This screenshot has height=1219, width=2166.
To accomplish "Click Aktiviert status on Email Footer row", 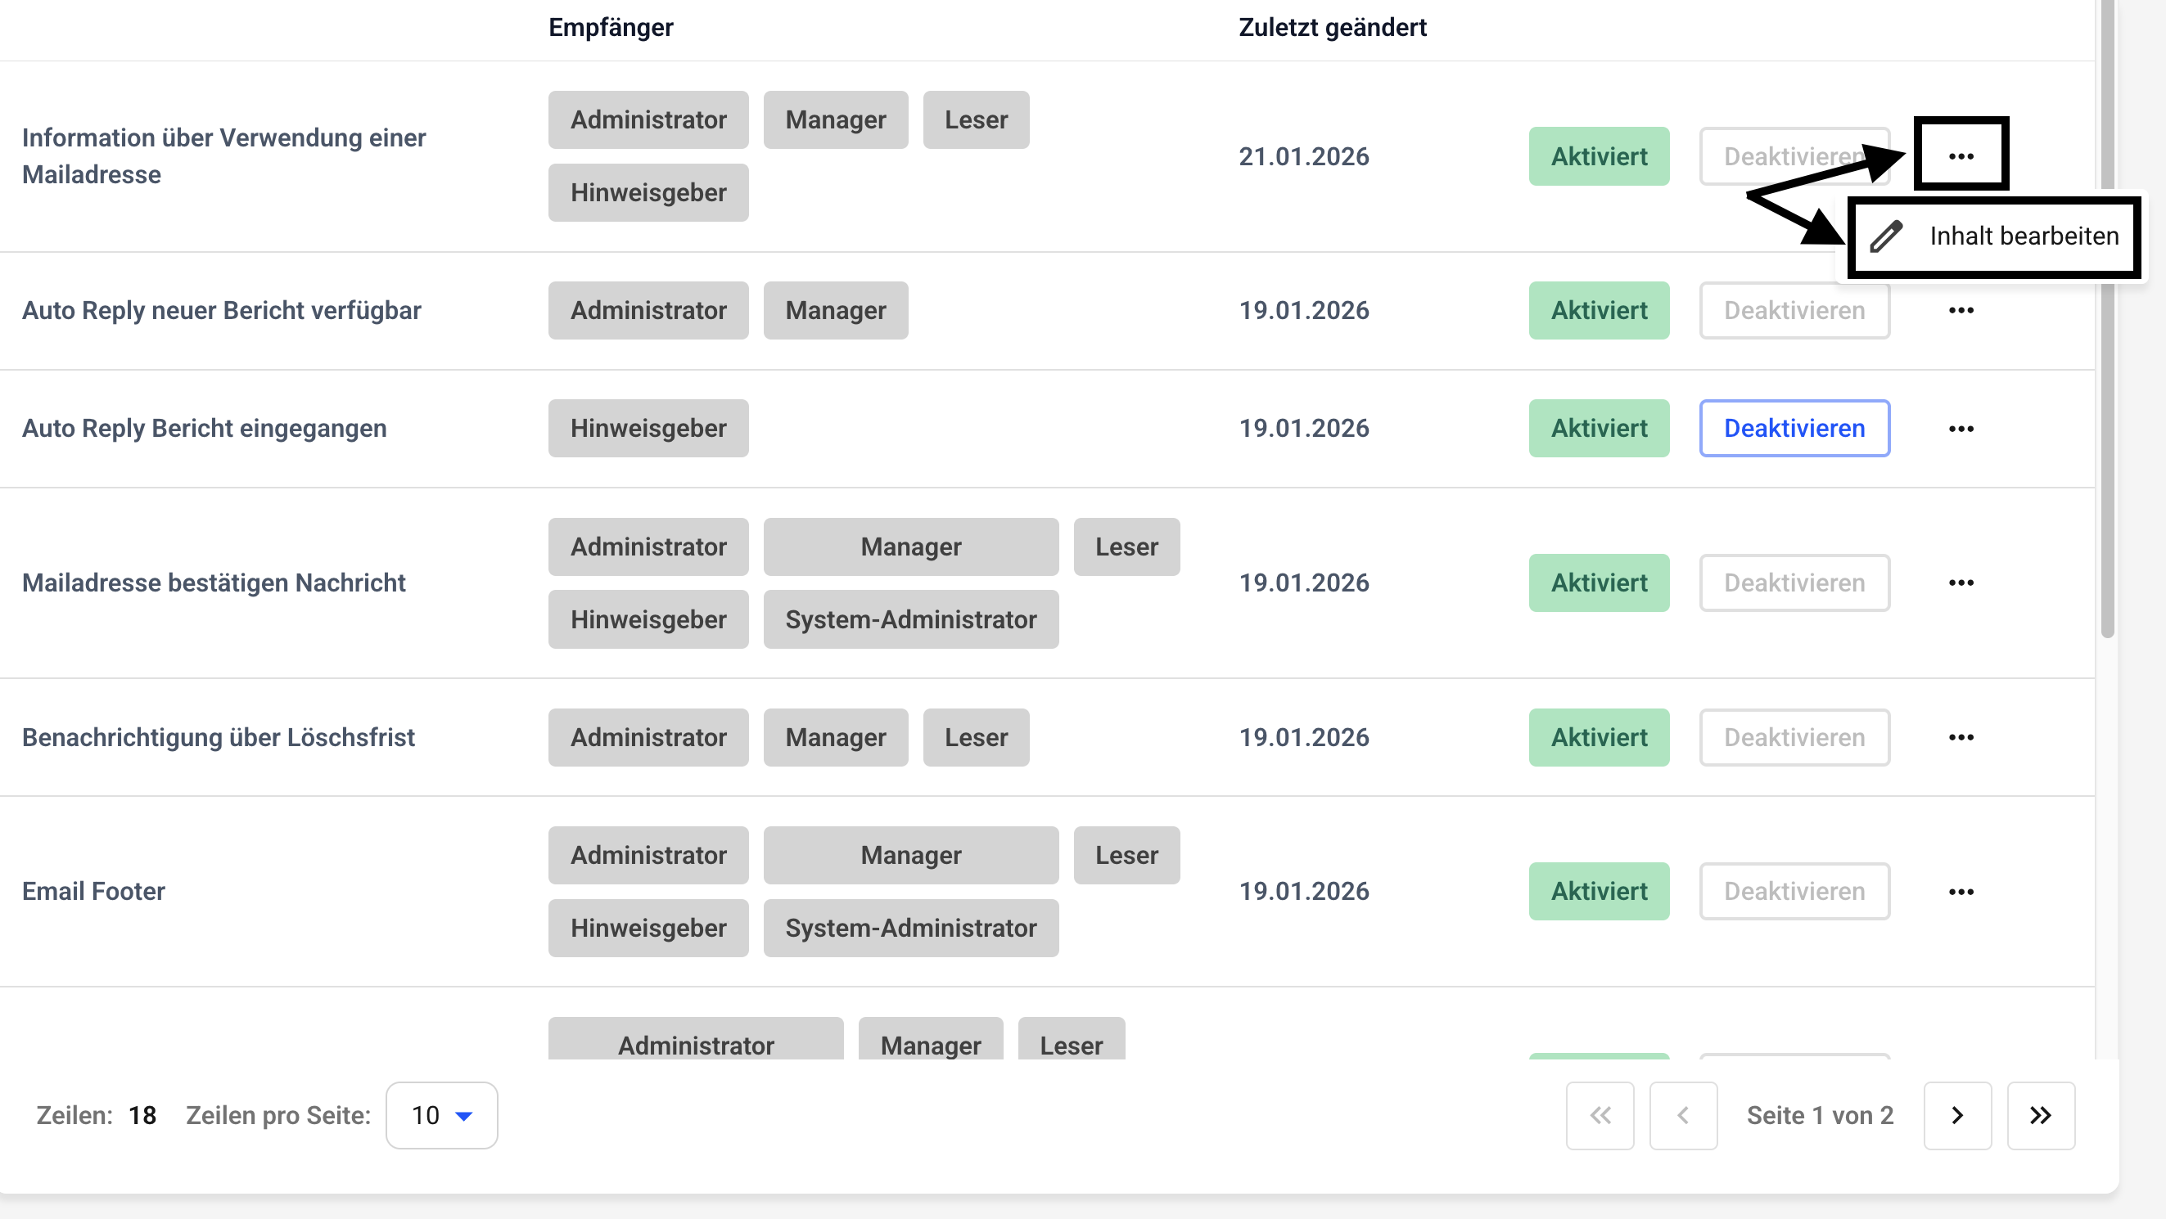I will pos(1599,892).
